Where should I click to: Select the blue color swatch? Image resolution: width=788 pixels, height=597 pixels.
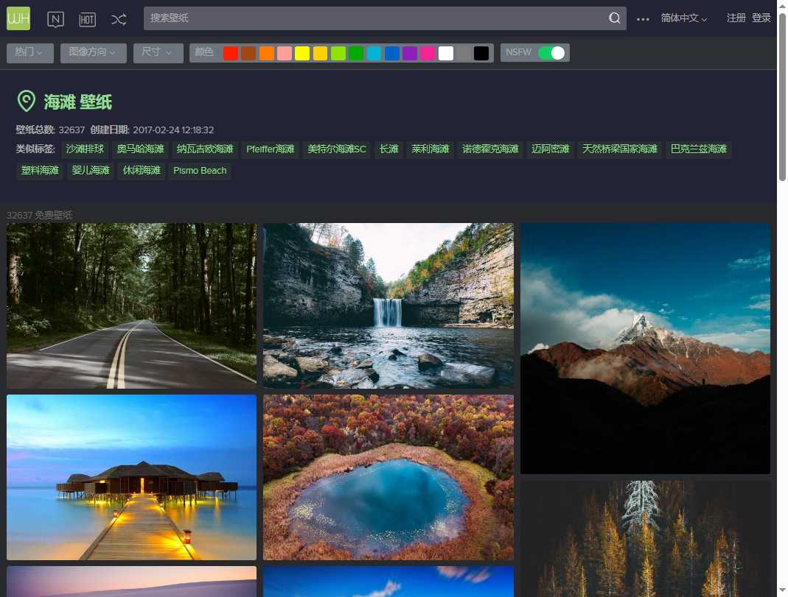(391, 52)
